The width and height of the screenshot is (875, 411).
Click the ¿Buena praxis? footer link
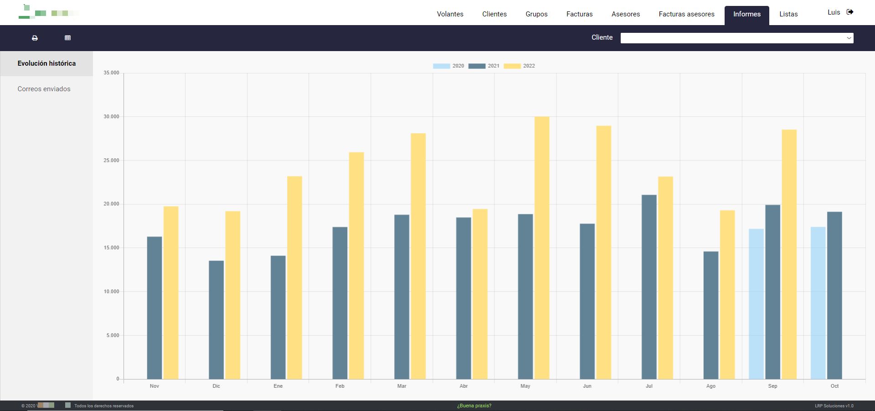point(474,406)
